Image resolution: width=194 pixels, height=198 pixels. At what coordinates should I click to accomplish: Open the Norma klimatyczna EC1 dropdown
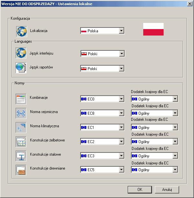coord(102,127)
